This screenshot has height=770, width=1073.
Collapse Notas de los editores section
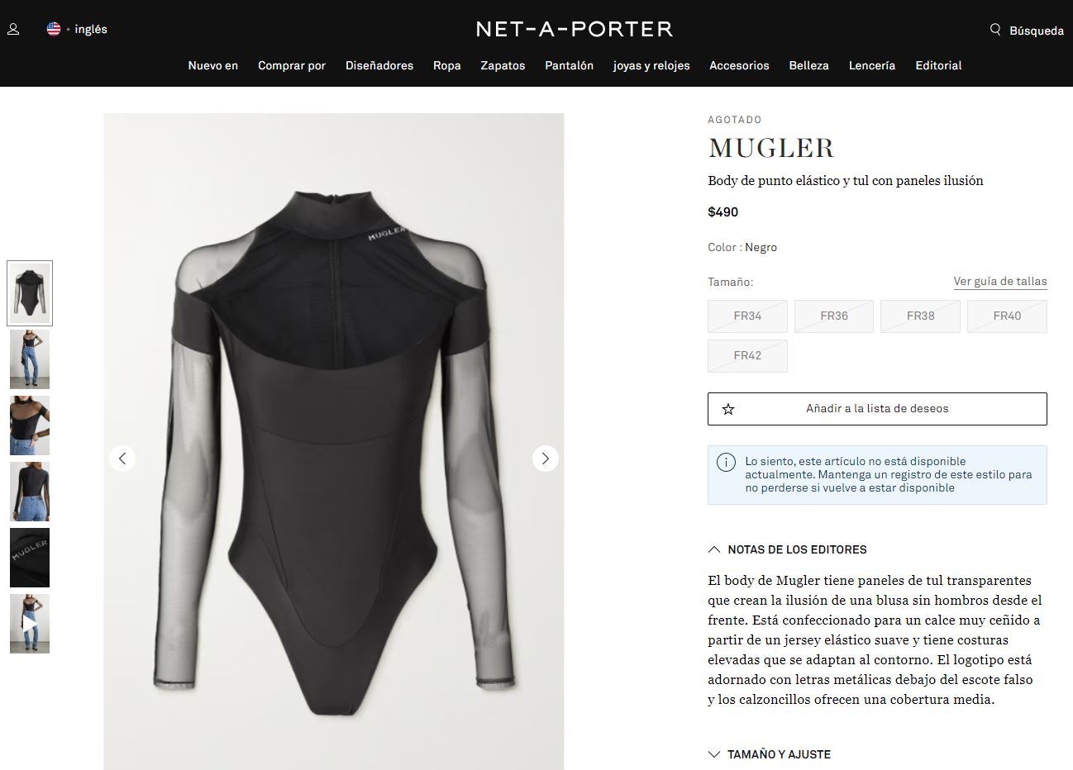click(x=788, y=549)
